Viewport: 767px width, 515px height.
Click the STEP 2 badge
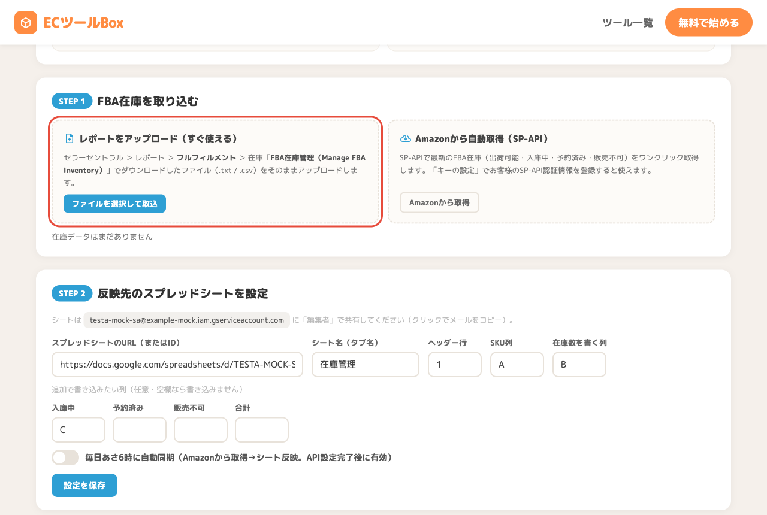pos(72,293)
